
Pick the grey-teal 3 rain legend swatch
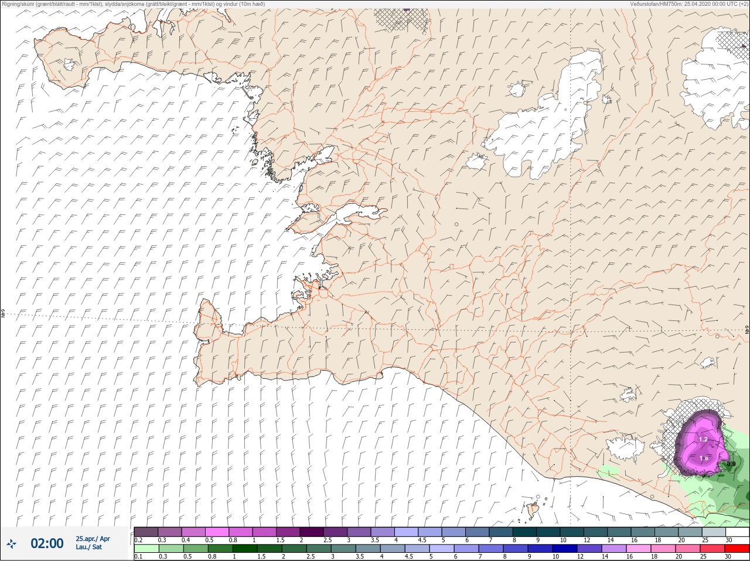pos(343,548)
